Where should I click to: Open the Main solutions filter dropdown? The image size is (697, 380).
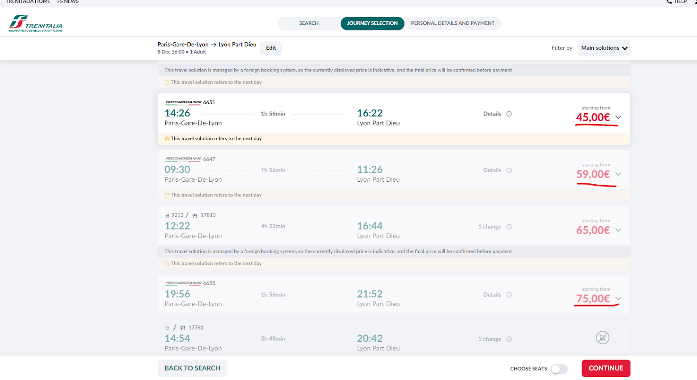tap(604, 48)
